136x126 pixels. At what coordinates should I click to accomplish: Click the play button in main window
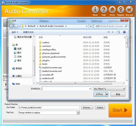(6, 84)
